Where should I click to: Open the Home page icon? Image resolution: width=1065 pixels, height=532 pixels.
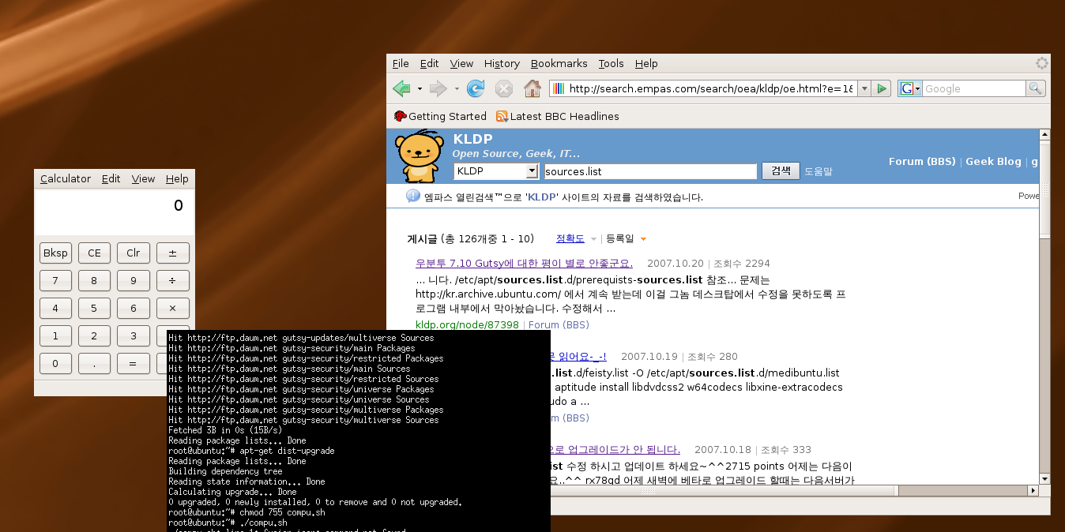pyautogui.click(x=532, y=88)
